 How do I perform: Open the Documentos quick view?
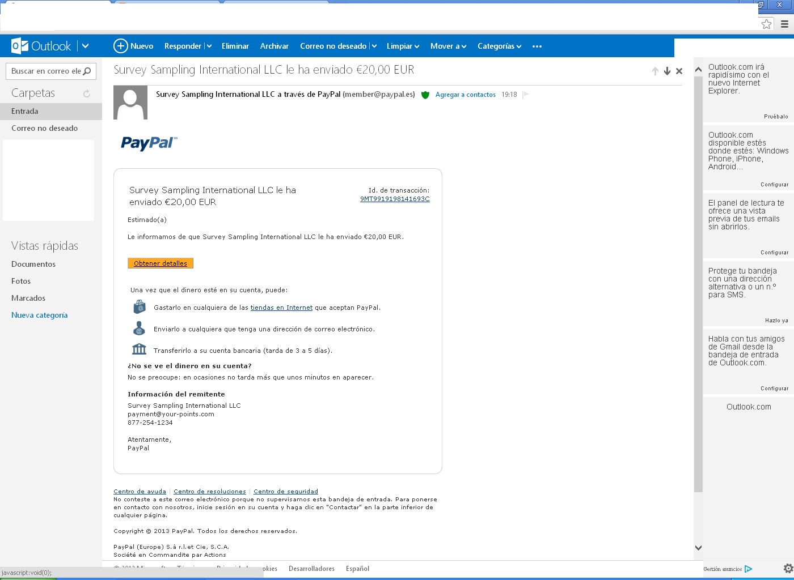click(33, 264)
